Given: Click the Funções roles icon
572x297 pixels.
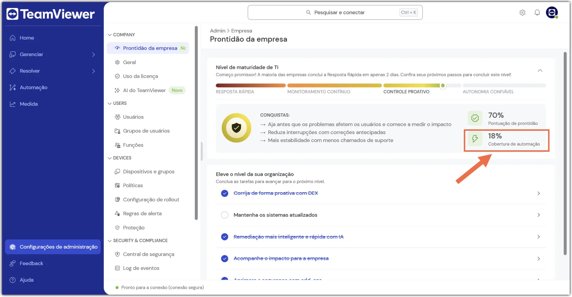Looking at the screenshot, I should coord(117,145).
